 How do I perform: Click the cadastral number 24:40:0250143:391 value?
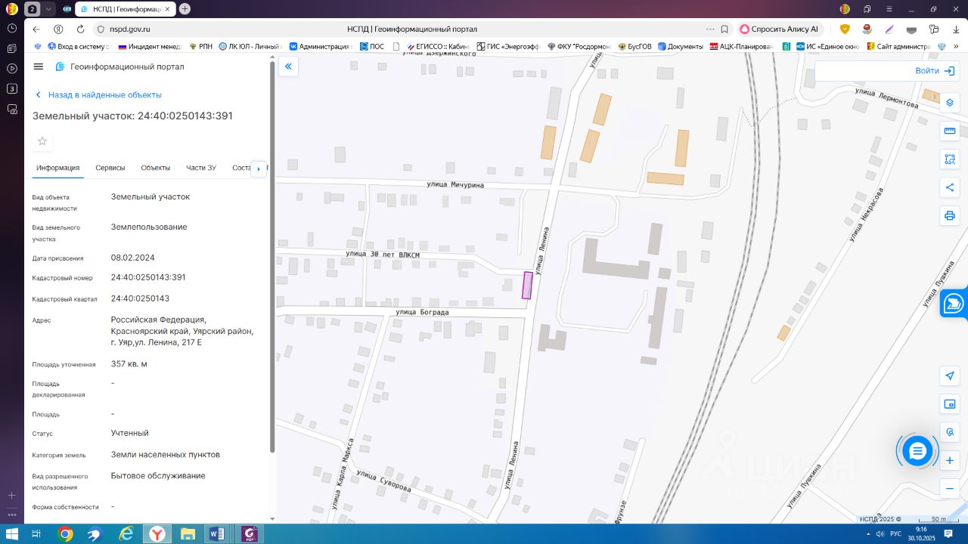pos(148,277)
